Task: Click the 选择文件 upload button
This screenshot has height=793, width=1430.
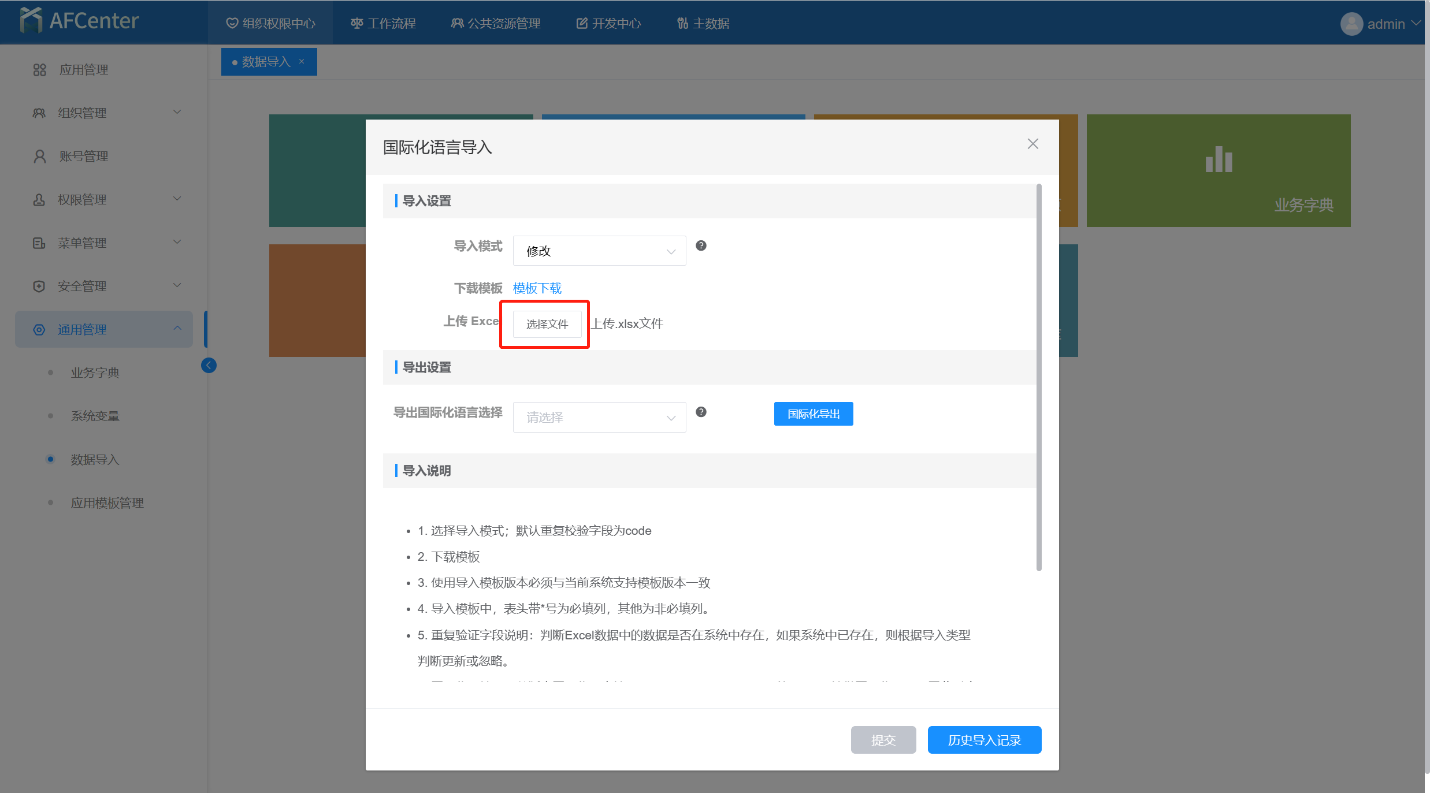Action: tap(547, 324)
